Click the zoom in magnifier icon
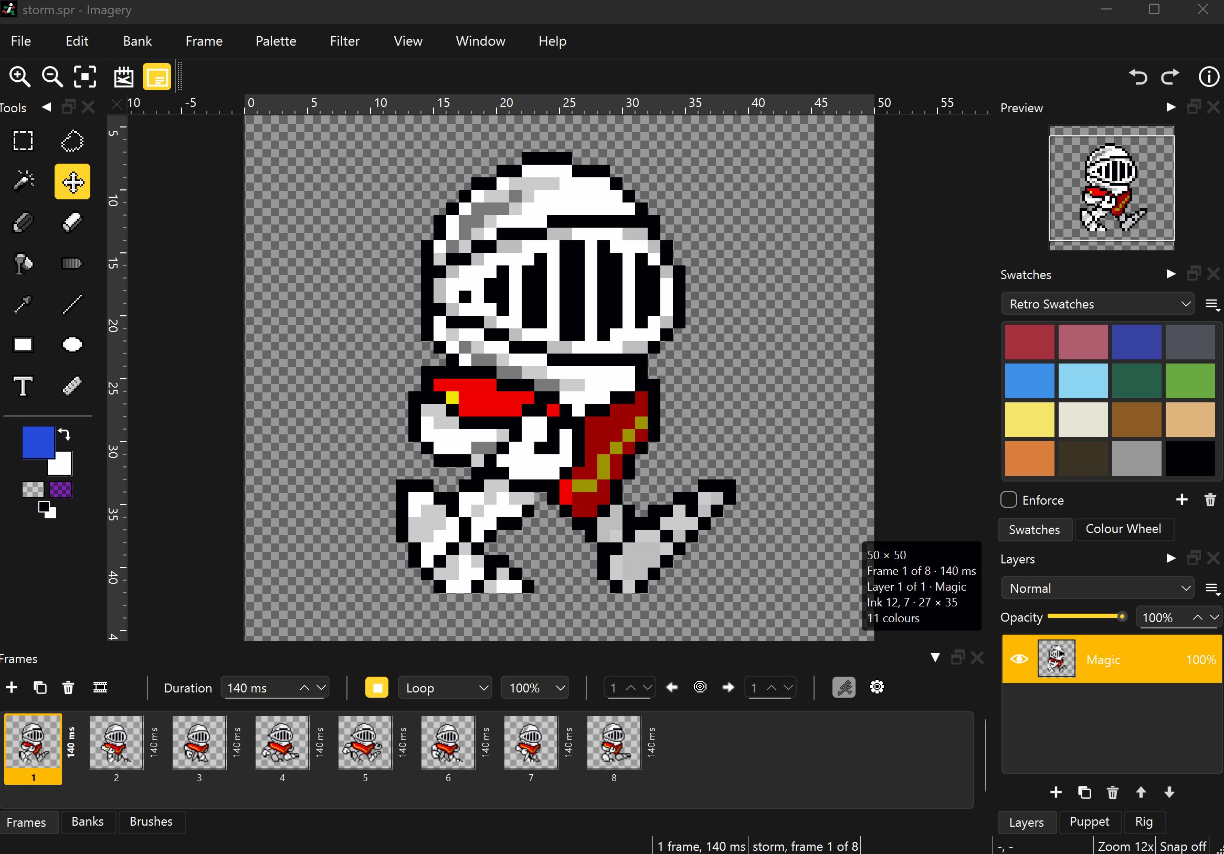Image resolution: width=1224 pixels, height=854 pixels. coord(20,77)
